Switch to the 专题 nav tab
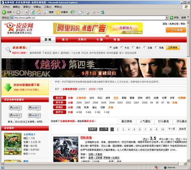Viewport: 191px width, 170px height. pyautogui.click(x=100, y=39)
